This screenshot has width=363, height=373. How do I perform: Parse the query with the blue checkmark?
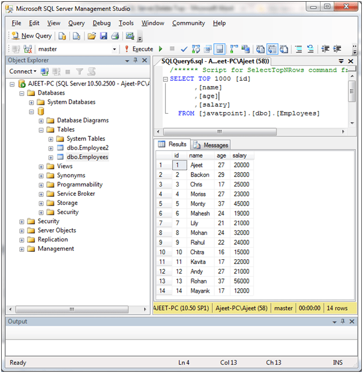[184, 49]
